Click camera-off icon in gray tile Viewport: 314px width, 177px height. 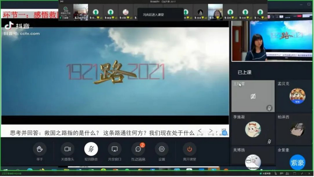click(253, 96)
